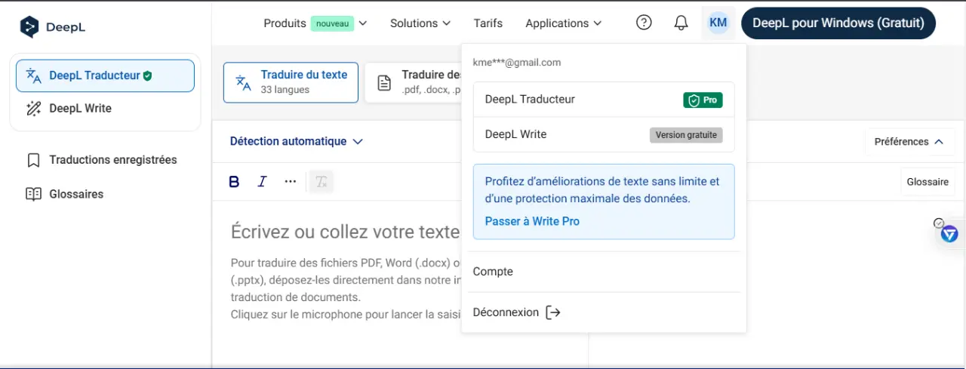Click the blue floating extension icon
Viewport: 966px width, 369px height.
[x=949, y=234]
